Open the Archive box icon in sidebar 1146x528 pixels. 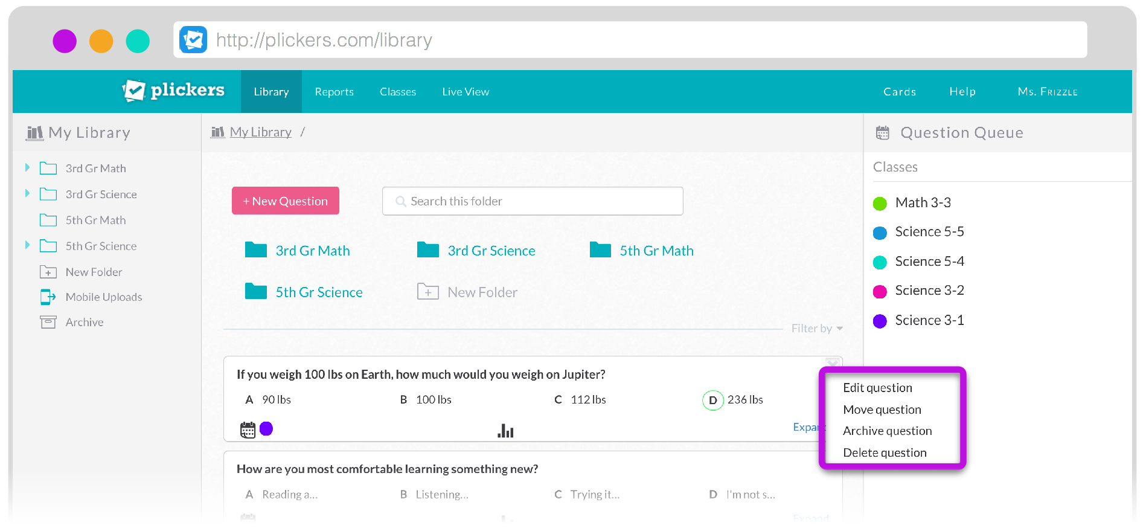48,322
